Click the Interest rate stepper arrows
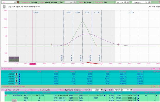 102,90
